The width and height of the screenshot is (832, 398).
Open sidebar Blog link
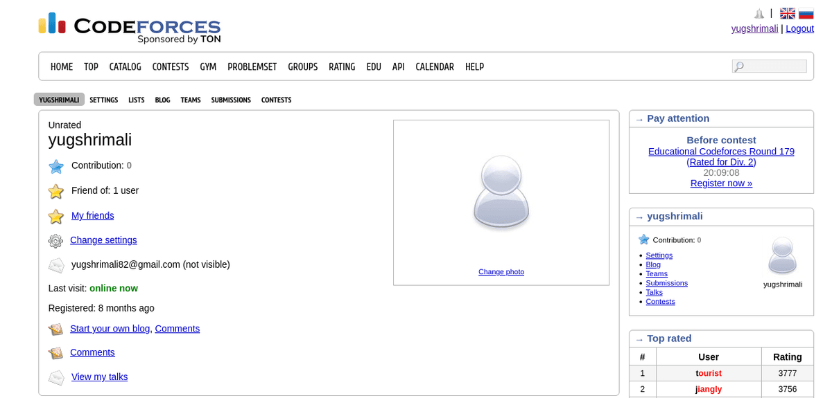coord(653,264)
